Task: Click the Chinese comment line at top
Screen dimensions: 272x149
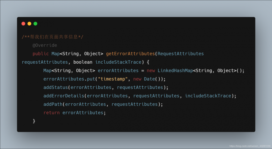Action: click(x=52, y=37)
